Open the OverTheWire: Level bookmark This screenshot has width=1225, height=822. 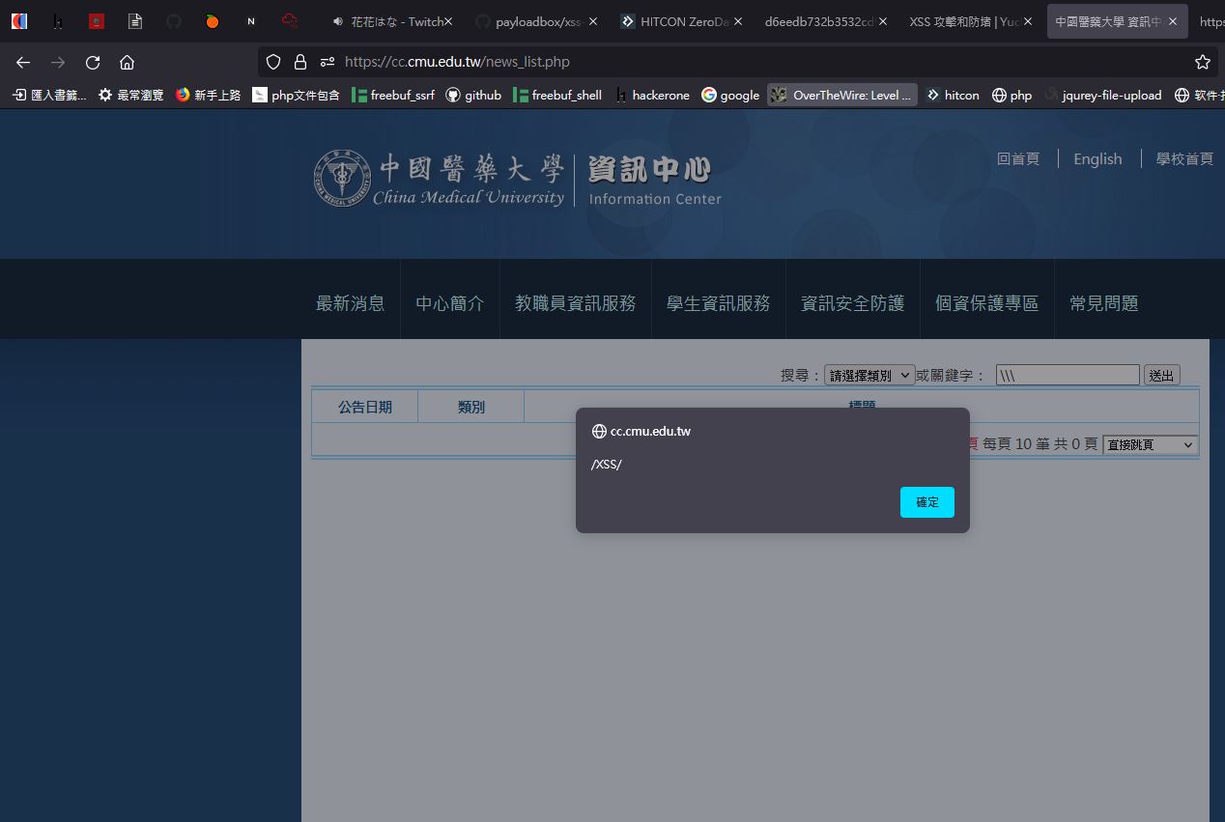(x=842, y=95)
